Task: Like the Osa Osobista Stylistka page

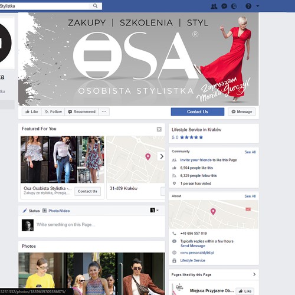Action: click(x=31, y=112)
